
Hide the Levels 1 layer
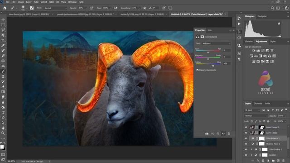tap(246, 155)
